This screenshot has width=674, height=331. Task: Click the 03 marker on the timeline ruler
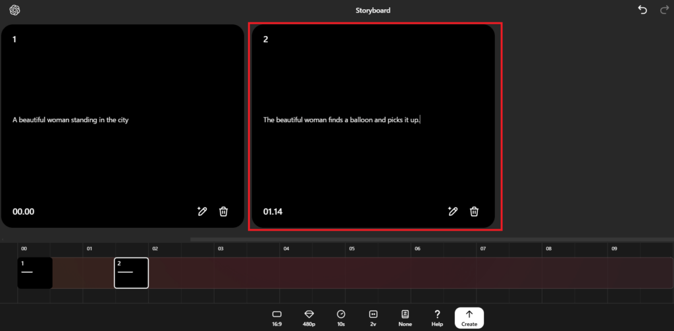tap(220, 249)
